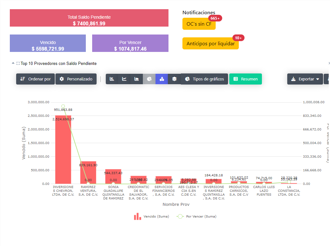Click the stacked layers icon
The width and height of the screenshot is (330, 246).
click(x=174, y=79)
